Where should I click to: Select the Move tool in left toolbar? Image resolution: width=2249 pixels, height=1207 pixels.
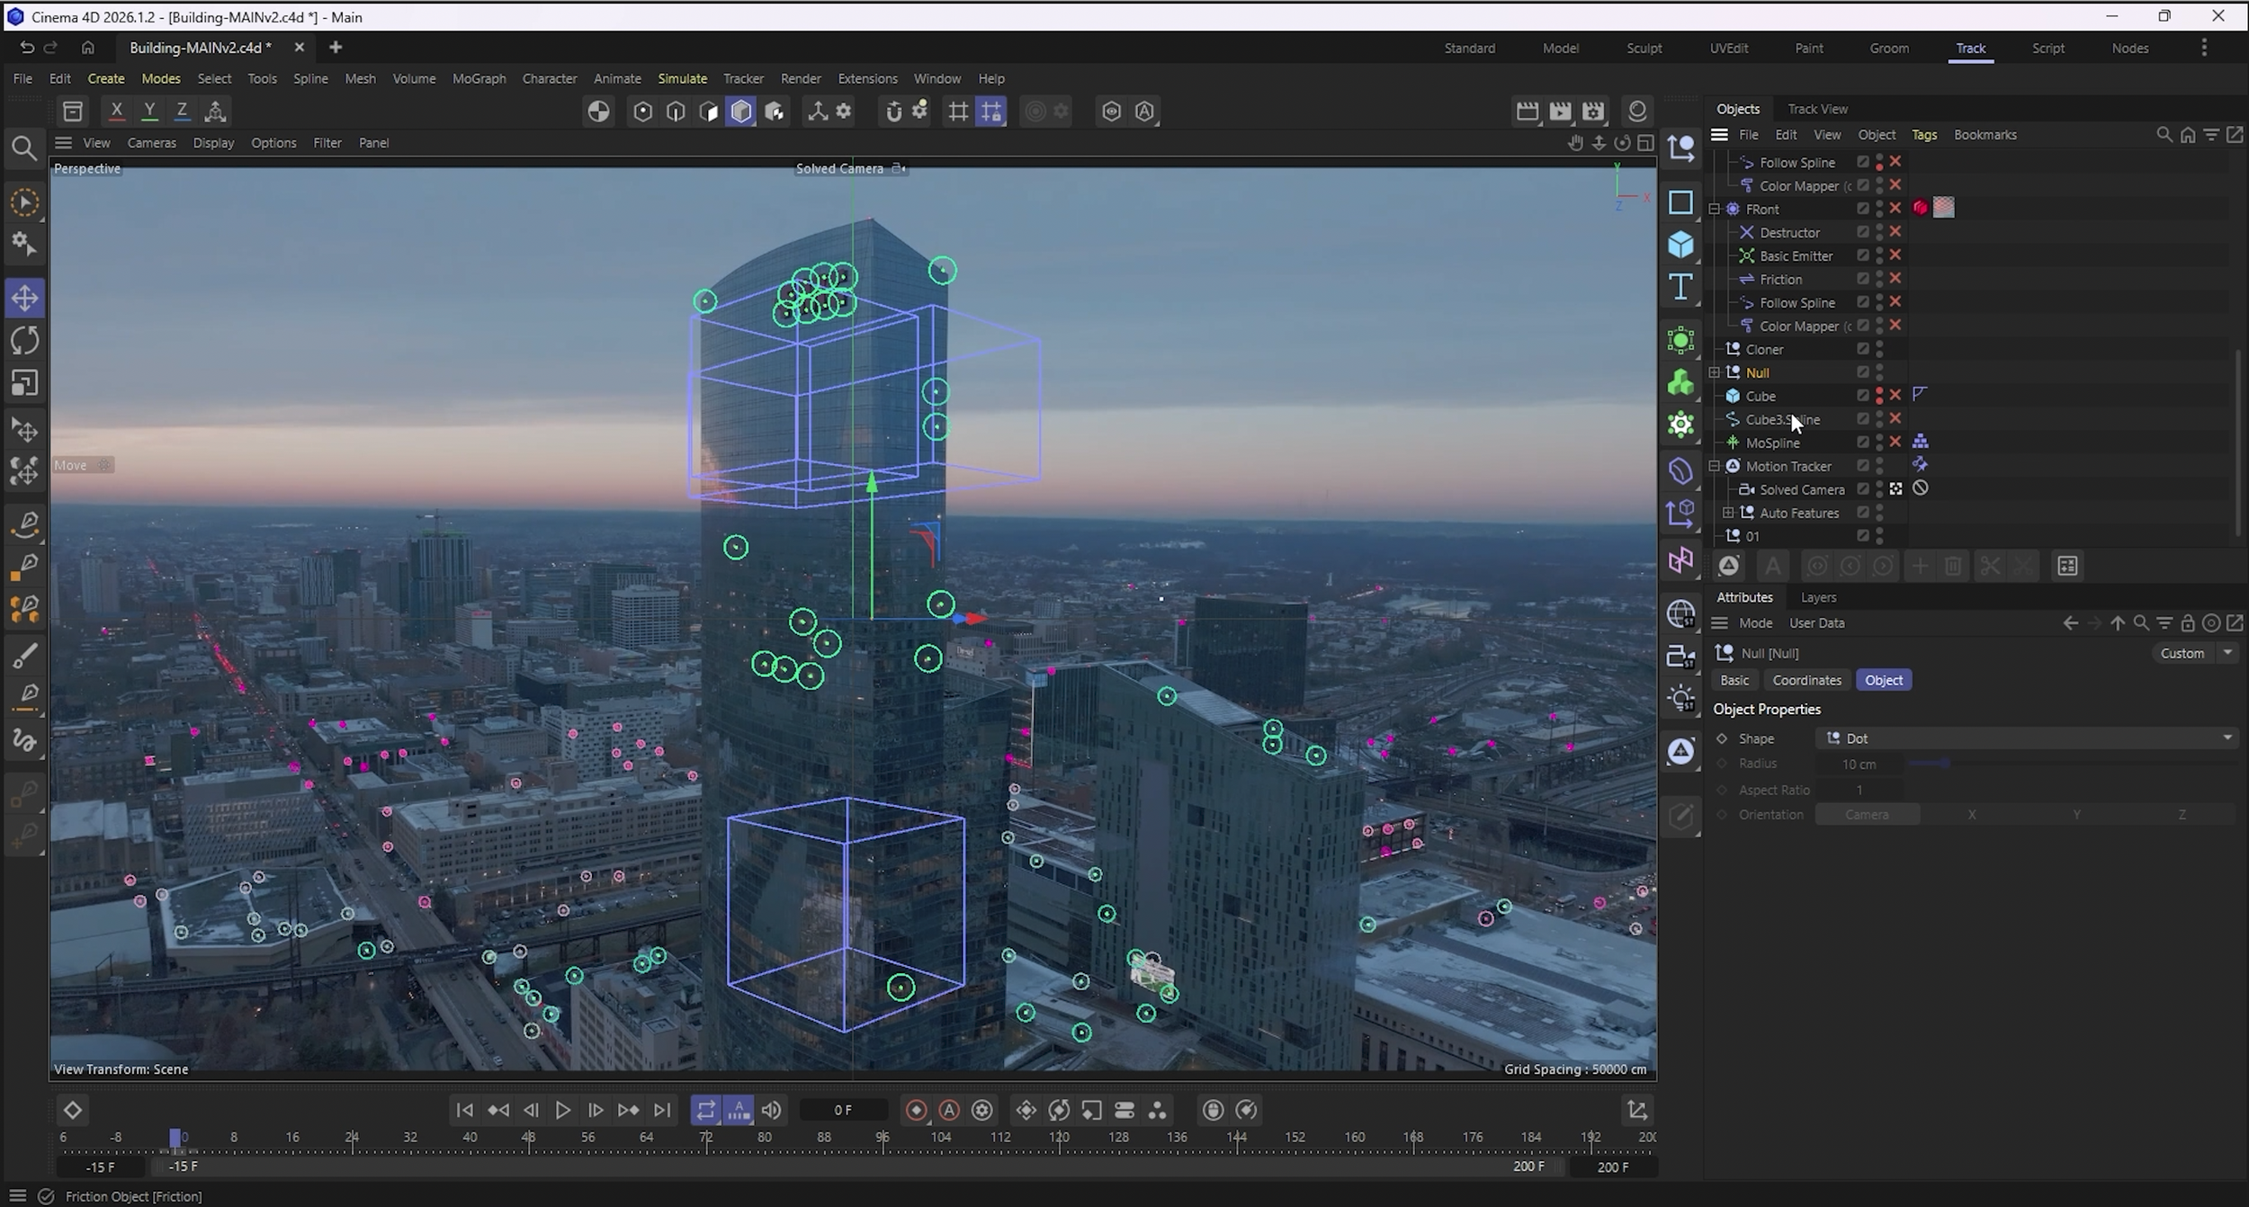24,298
